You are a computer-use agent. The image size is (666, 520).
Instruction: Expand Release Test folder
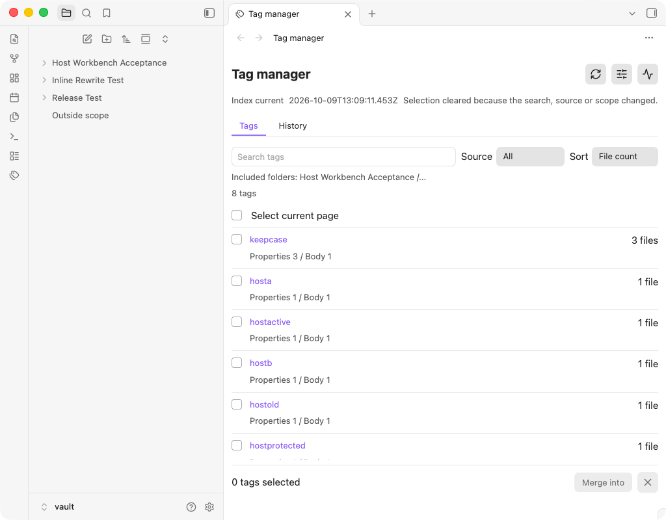click(44, 97)
